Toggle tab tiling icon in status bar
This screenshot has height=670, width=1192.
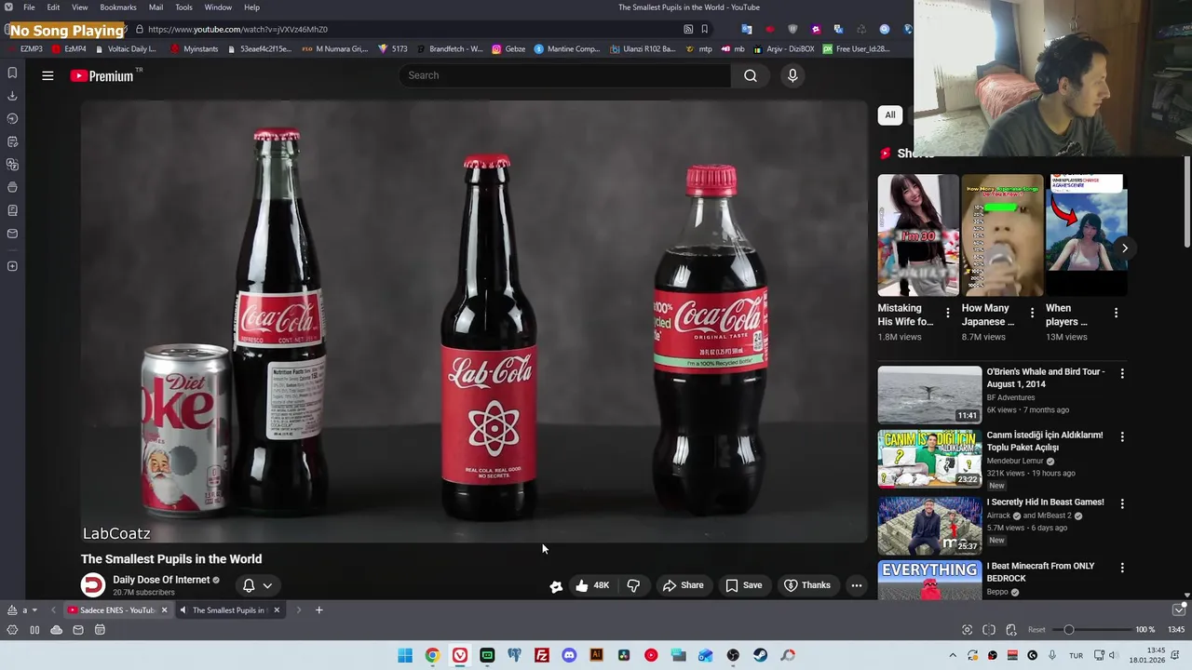coord(989,630)
